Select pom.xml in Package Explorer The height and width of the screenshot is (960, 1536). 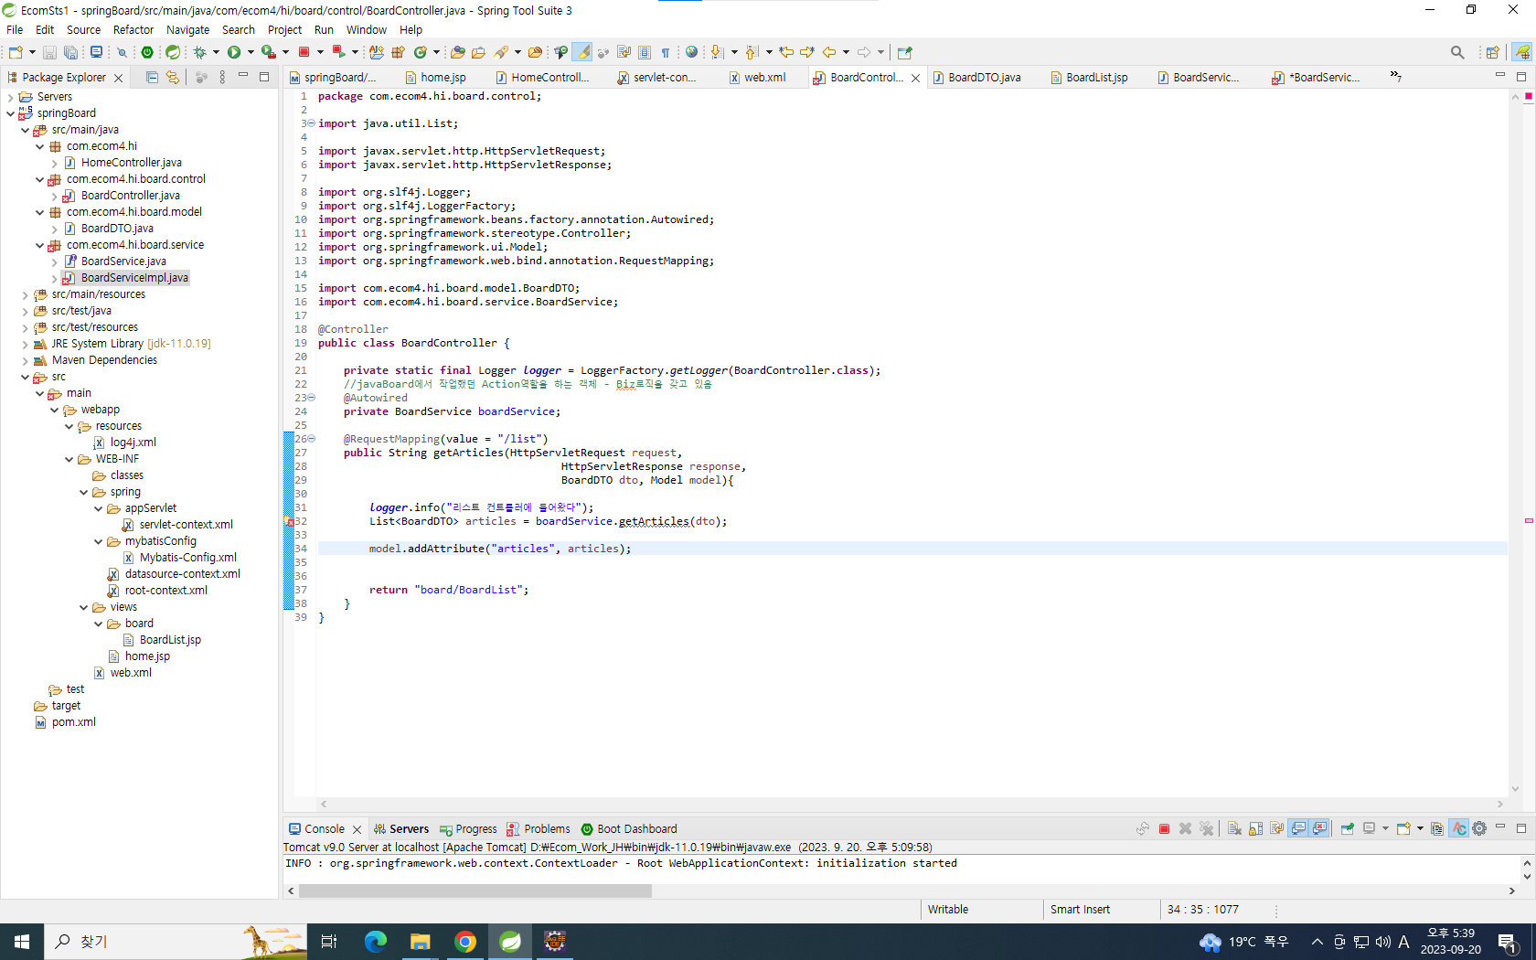pyautogui.click(x=73, y=722)
